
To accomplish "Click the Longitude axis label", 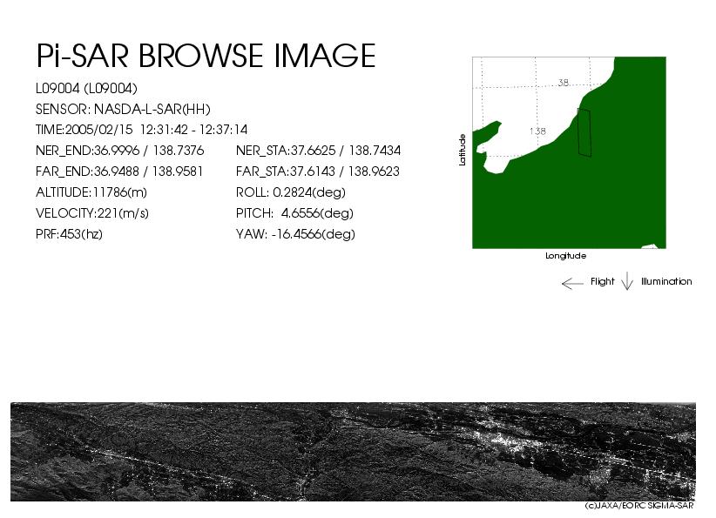I will pyautogui.click(x=566, y=256).
